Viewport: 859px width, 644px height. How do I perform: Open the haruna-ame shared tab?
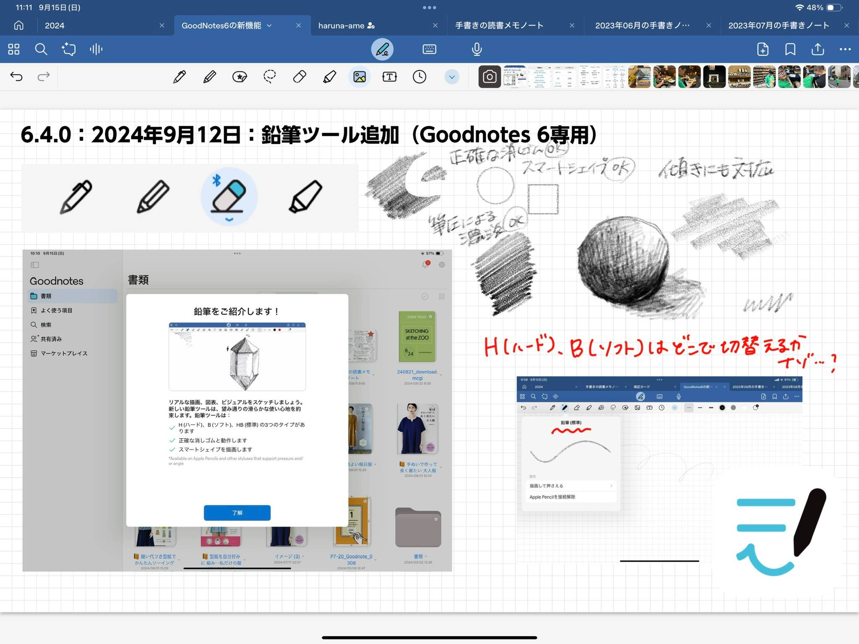tap(346, 26)
